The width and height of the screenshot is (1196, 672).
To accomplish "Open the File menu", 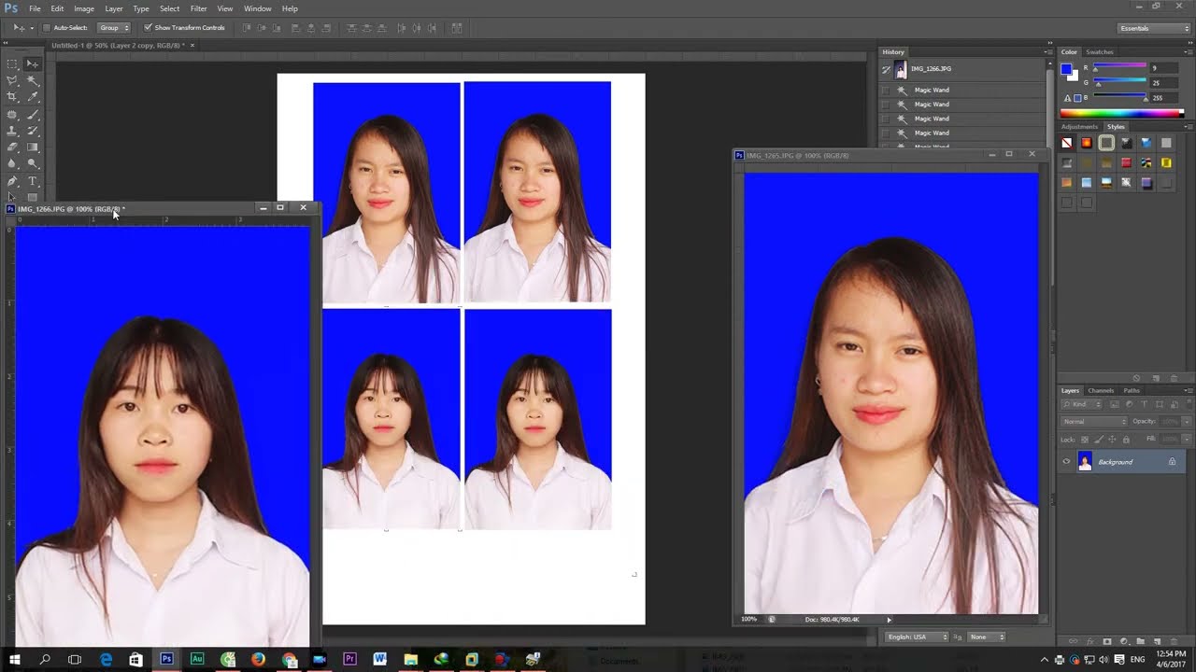I will (x=35, y=8).
